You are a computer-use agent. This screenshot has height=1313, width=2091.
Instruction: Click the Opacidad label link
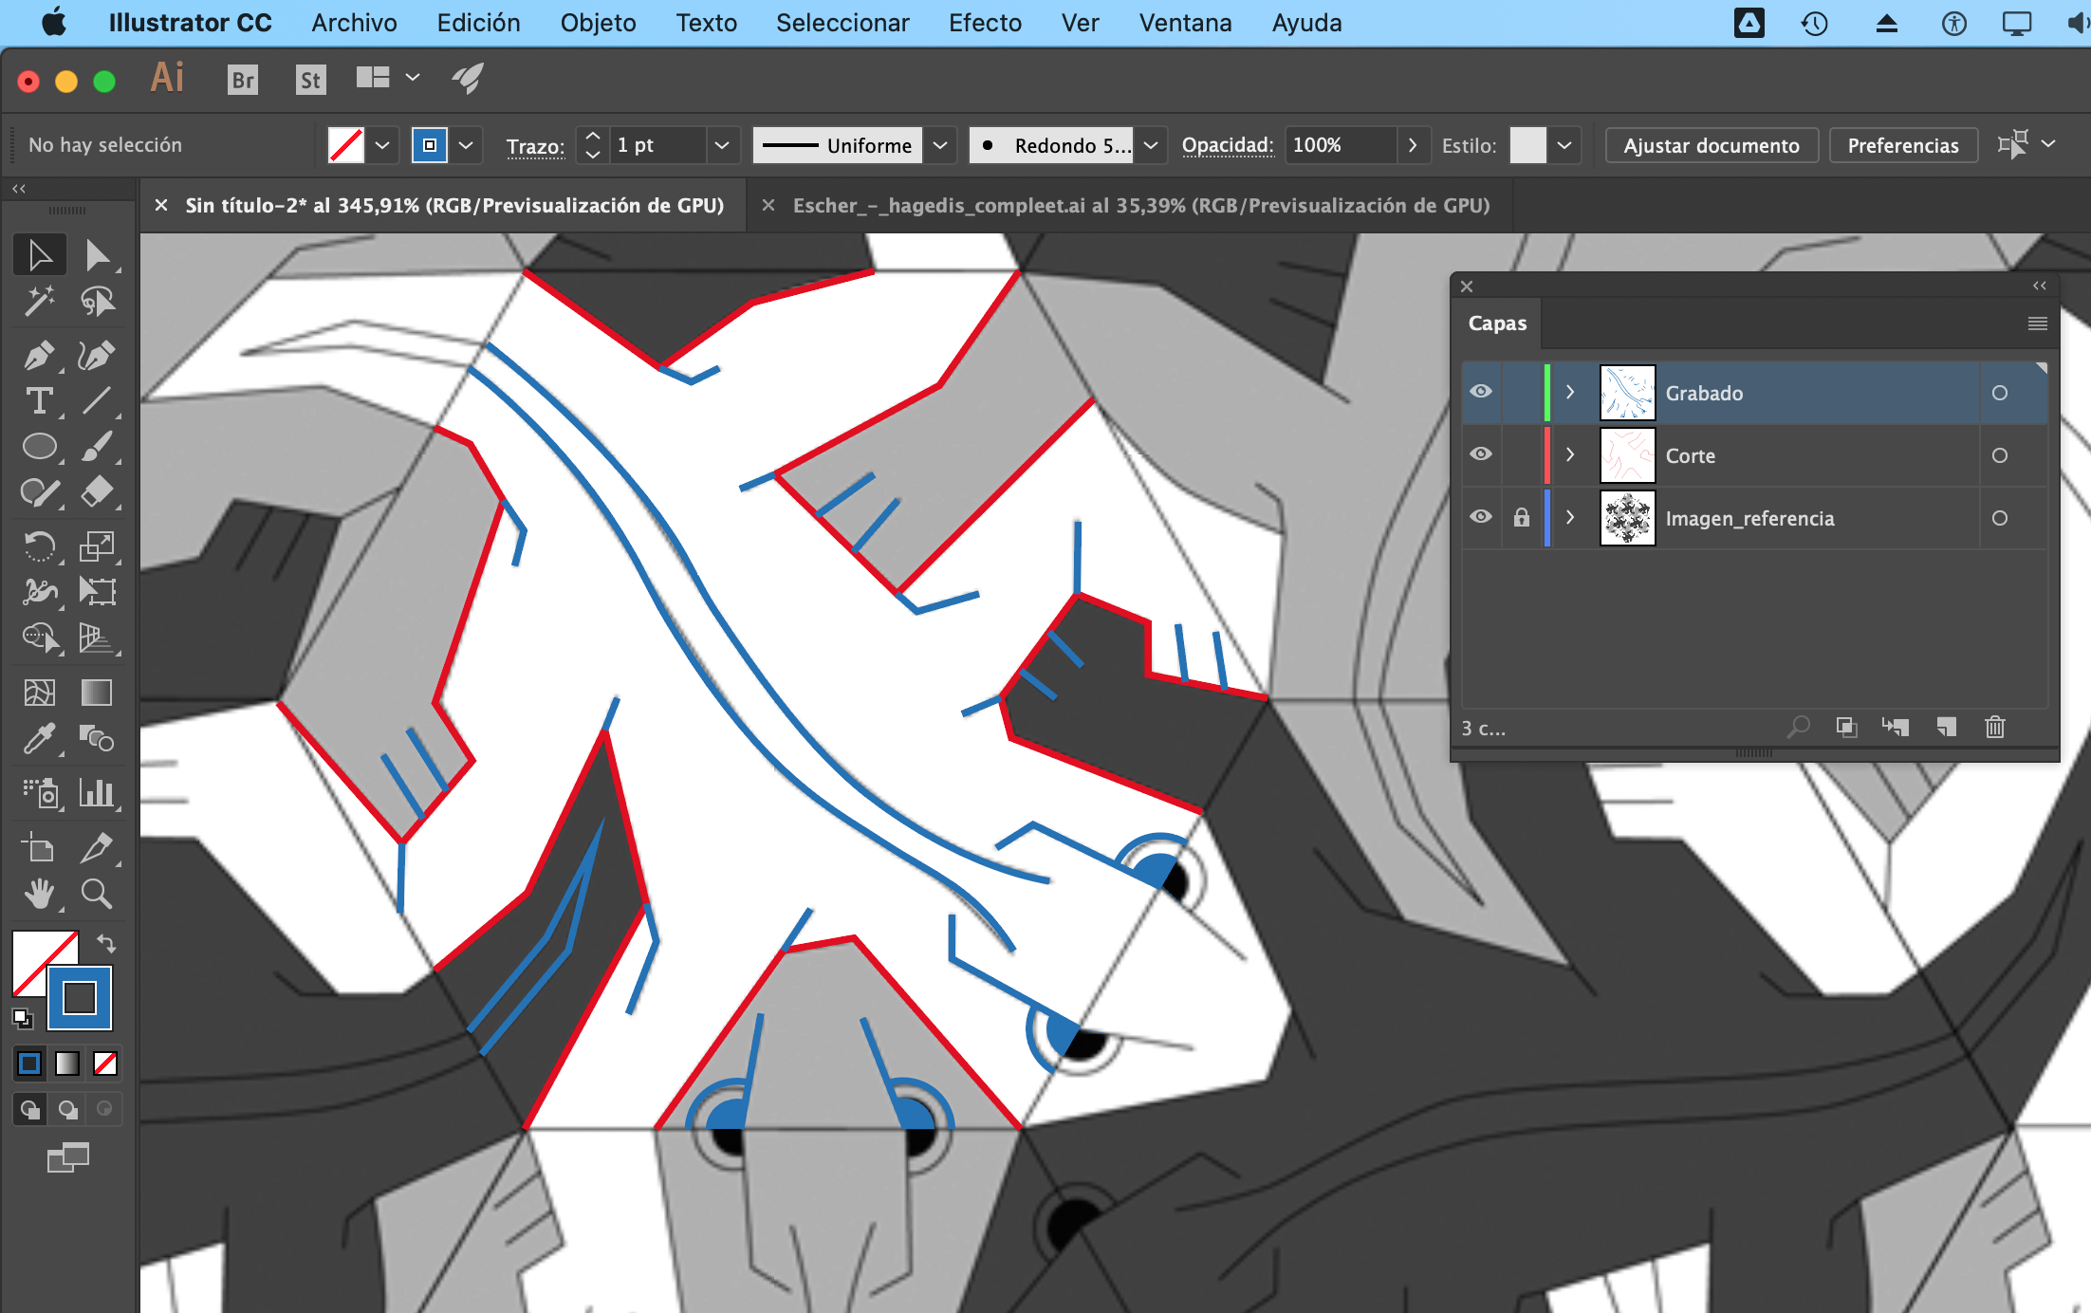click(x=1228, y=145)
